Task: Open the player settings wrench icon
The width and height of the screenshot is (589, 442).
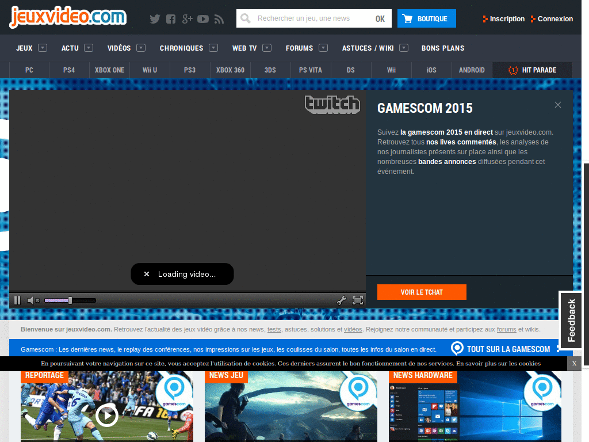Action: pyautogui.click(x=342, y=300)
